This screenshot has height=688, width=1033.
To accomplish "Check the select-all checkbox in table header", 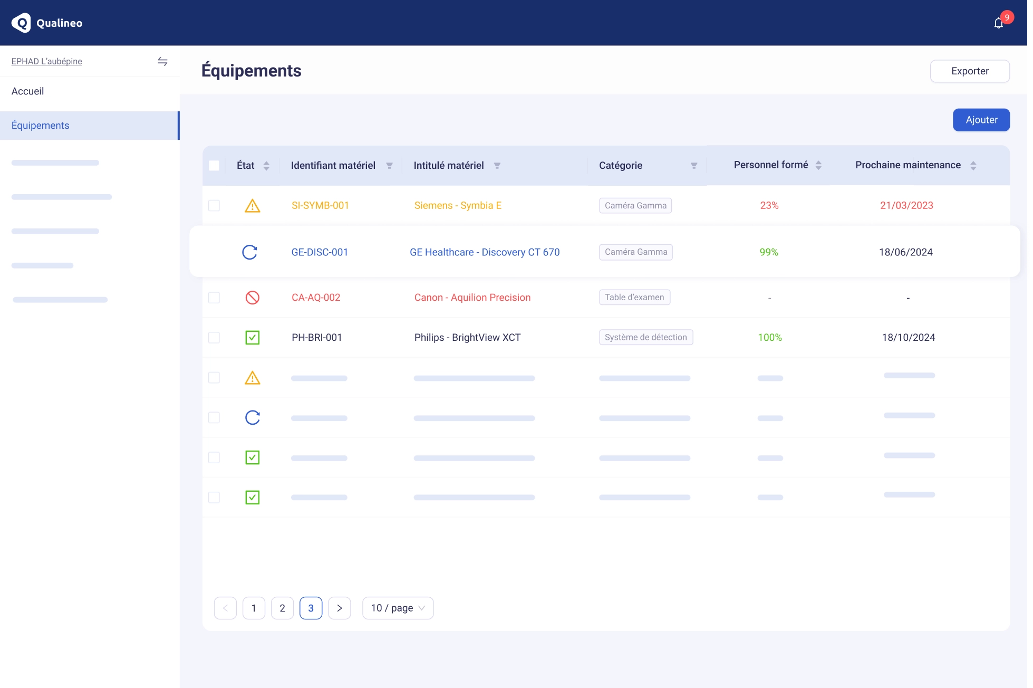I will coord(214,165).
